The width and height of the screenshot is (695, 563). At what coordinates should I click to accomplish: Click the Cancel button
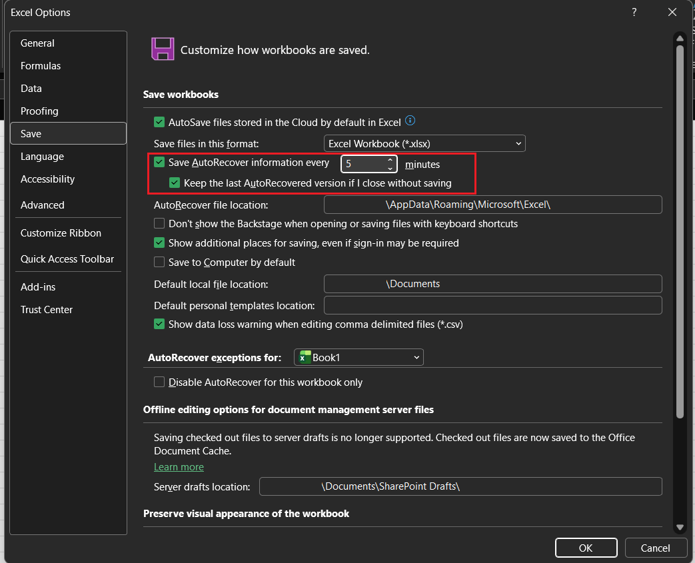(x=655, y=548)
